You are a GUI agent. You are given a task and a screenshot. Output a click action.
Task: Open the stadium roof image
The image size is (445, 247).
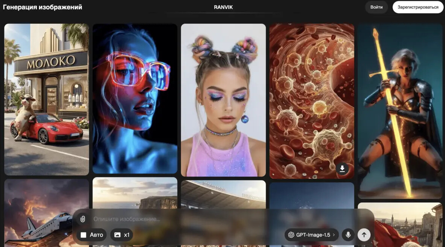tap(223, 195)
